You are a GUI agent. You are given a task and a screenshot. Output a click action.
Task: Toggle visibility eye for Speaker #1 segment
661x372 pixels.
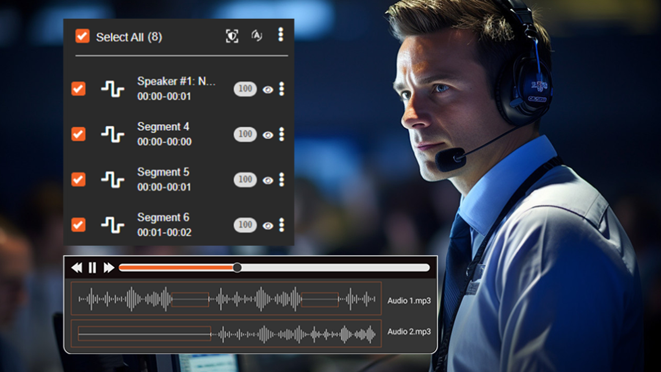tap(268, 90)
